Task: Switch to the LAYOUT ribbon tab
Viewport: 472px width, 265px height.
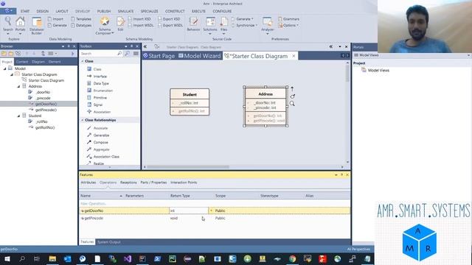Action: click(62, 11)
